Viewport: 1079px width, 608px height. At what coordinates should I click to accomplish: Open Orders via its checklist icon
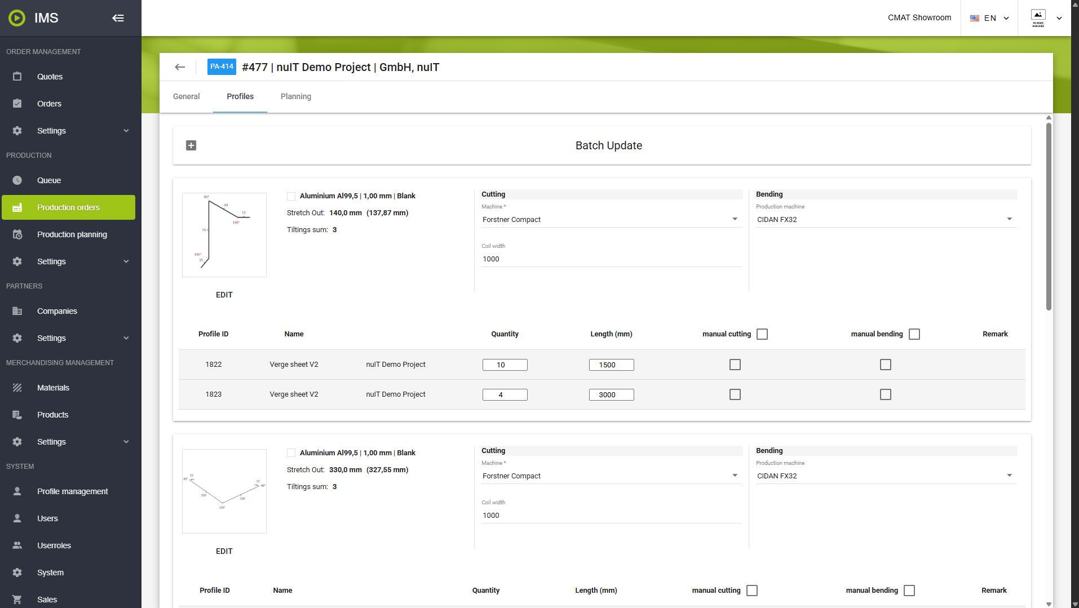(17, 104)
